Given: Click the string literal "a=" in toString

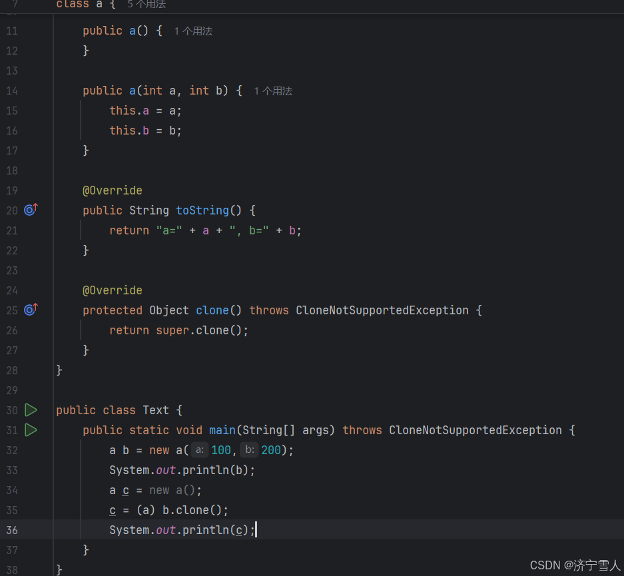Looking at the screenshot, I should pos(169,230).
